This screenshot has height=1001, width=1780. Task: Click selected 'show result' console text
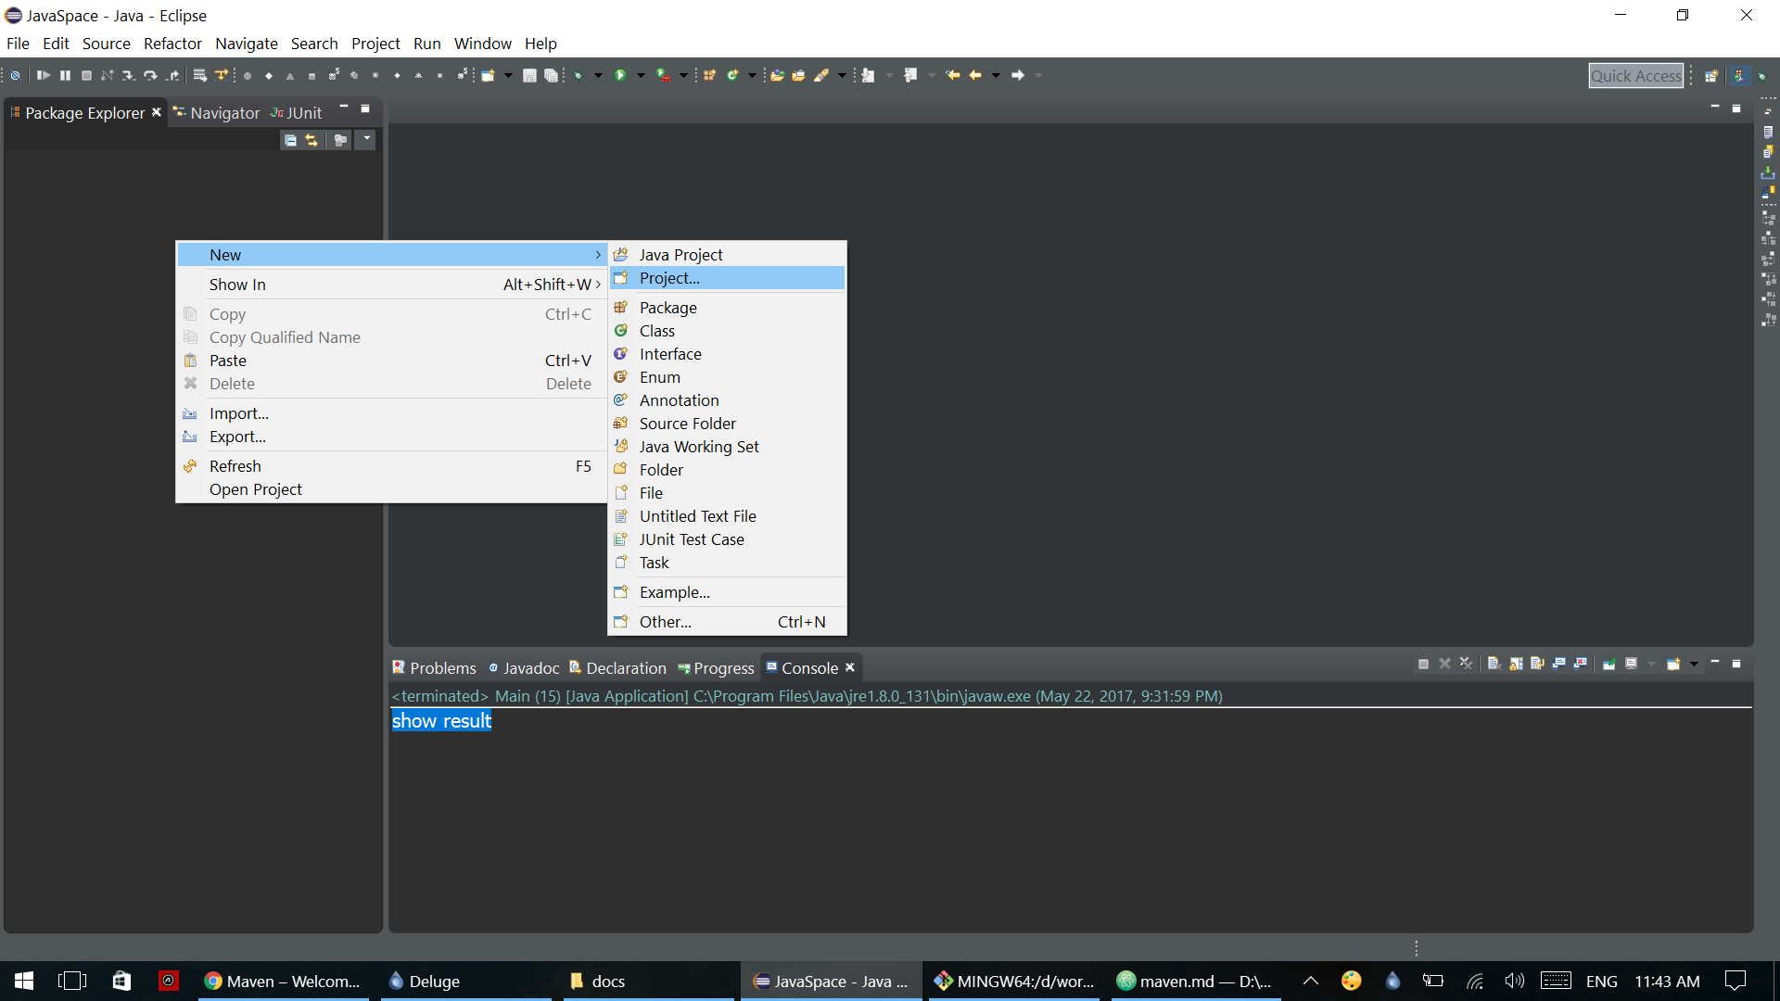coord(441,721)
